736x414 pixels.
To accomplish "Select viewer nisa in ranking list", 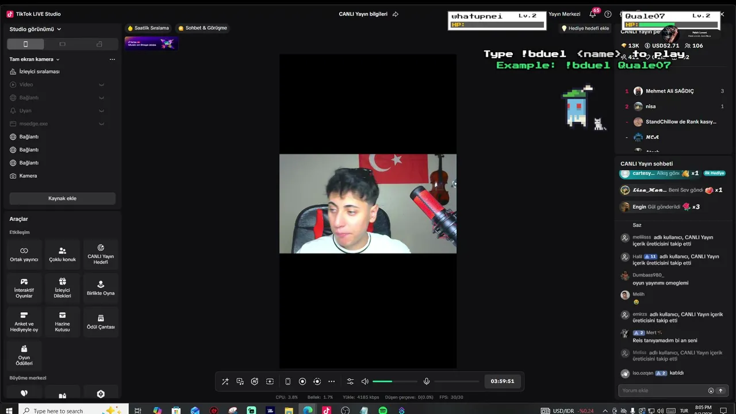I will pyautogui.click(x=674, y=106).
